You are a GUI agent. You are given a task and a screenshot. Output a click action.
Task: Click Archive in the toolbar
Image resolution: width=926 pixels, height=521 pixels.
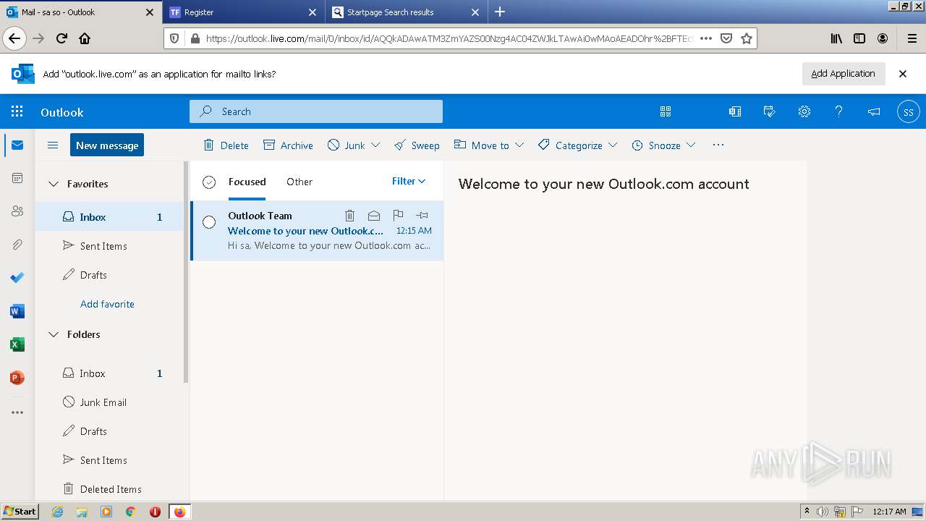(x=288, y=145)
